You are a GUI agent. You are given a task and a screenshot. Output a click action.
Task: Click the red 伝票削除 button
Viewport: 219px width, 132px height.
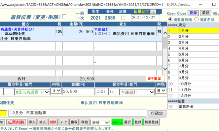pos(16,122)
